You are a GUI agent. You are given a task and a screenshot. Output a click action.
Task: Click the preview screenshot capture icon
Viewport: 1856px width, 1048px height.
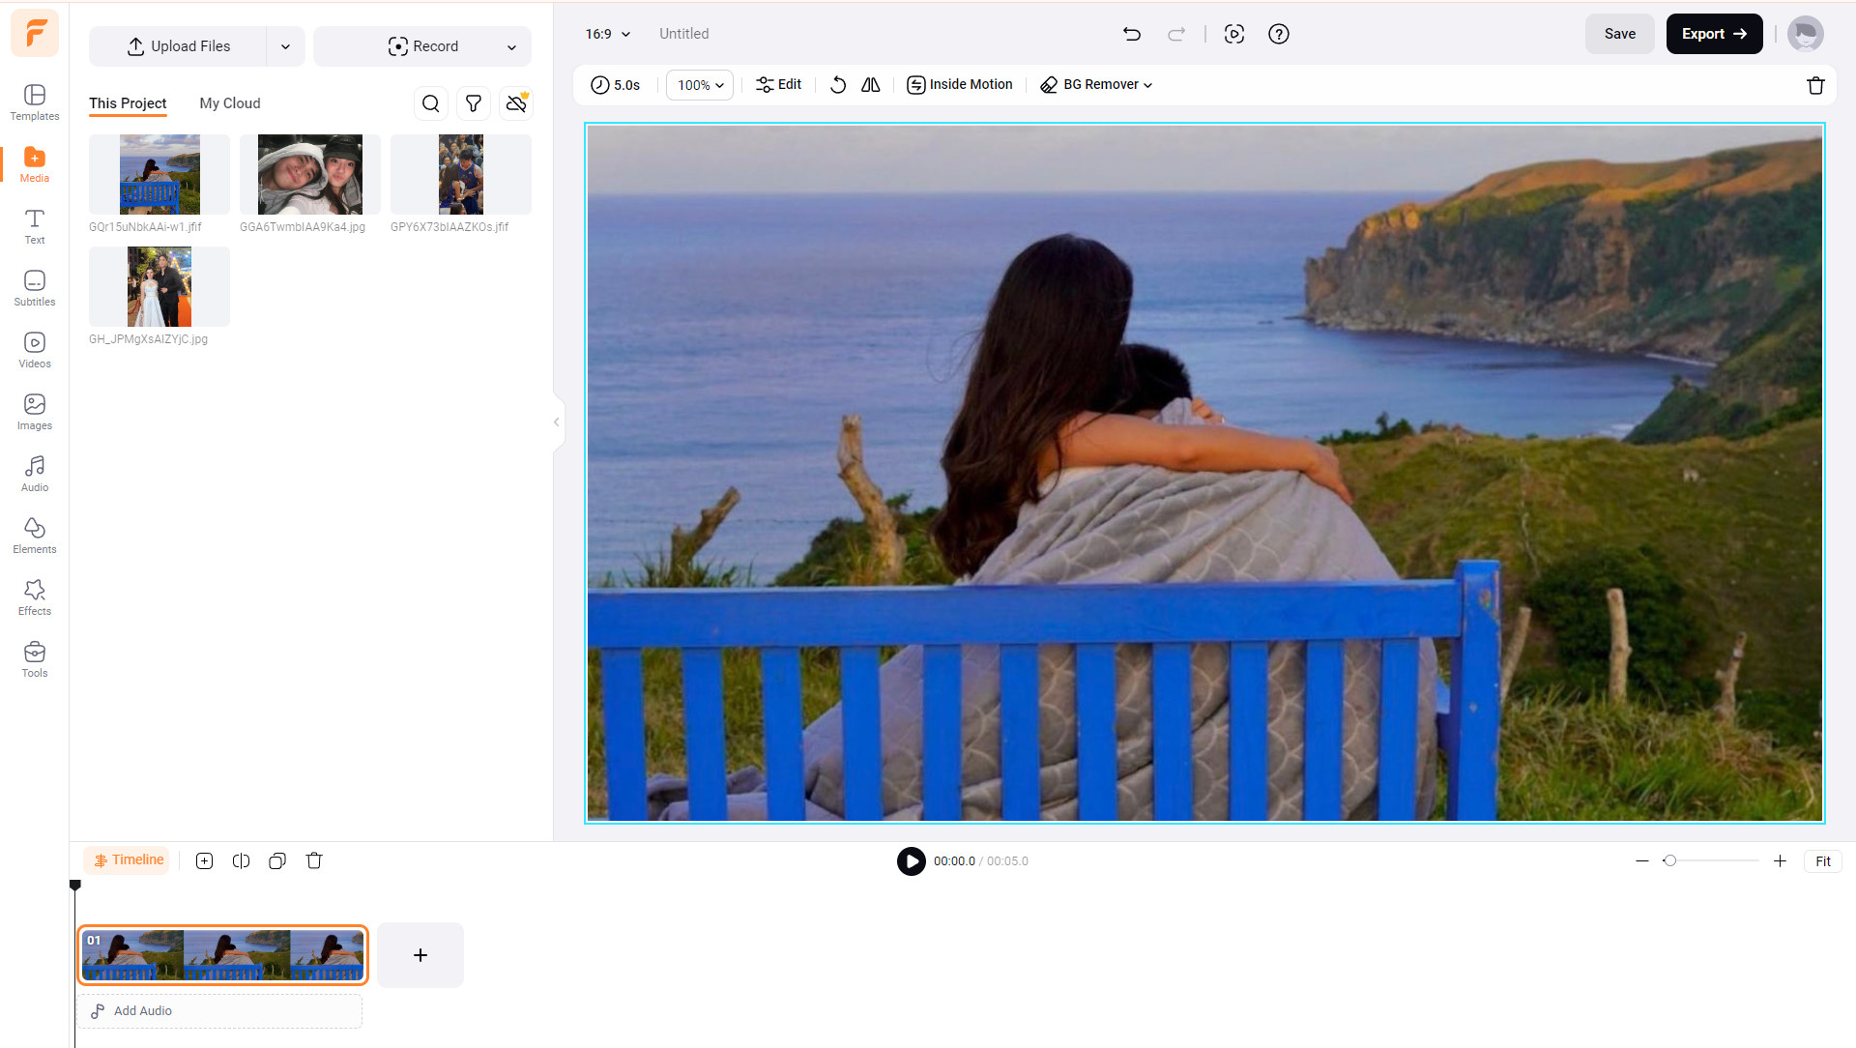(1234, 34)
